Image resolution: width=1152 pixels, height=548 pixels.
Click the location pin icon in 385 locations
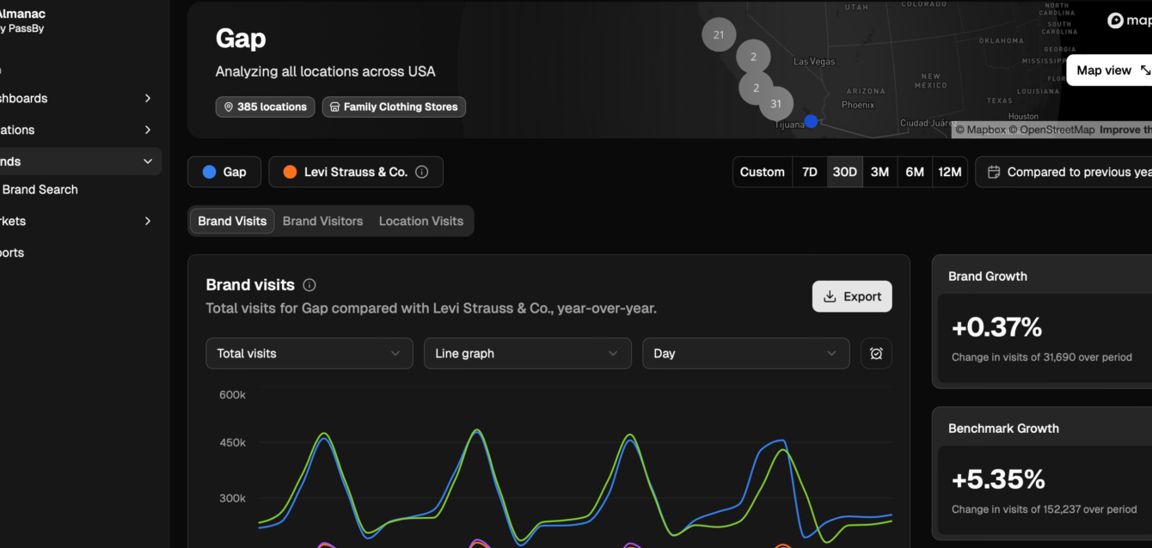229,107
